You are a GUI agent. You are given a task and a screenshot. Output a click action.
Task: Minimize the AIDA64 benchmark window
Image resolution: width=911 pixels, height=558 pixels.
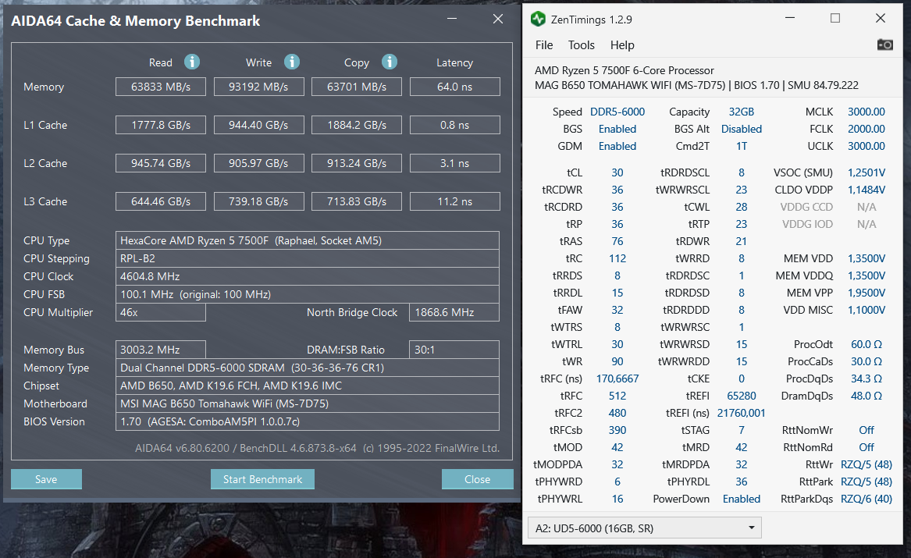(452, 20)
